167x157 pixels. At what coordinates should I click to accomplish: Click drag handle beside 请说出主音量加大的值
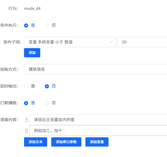(27, 120)
